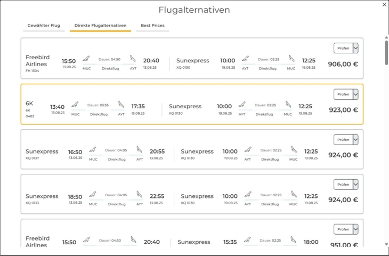
Task: Click return landing icon in 906,00 € offer
Action: 291,59
